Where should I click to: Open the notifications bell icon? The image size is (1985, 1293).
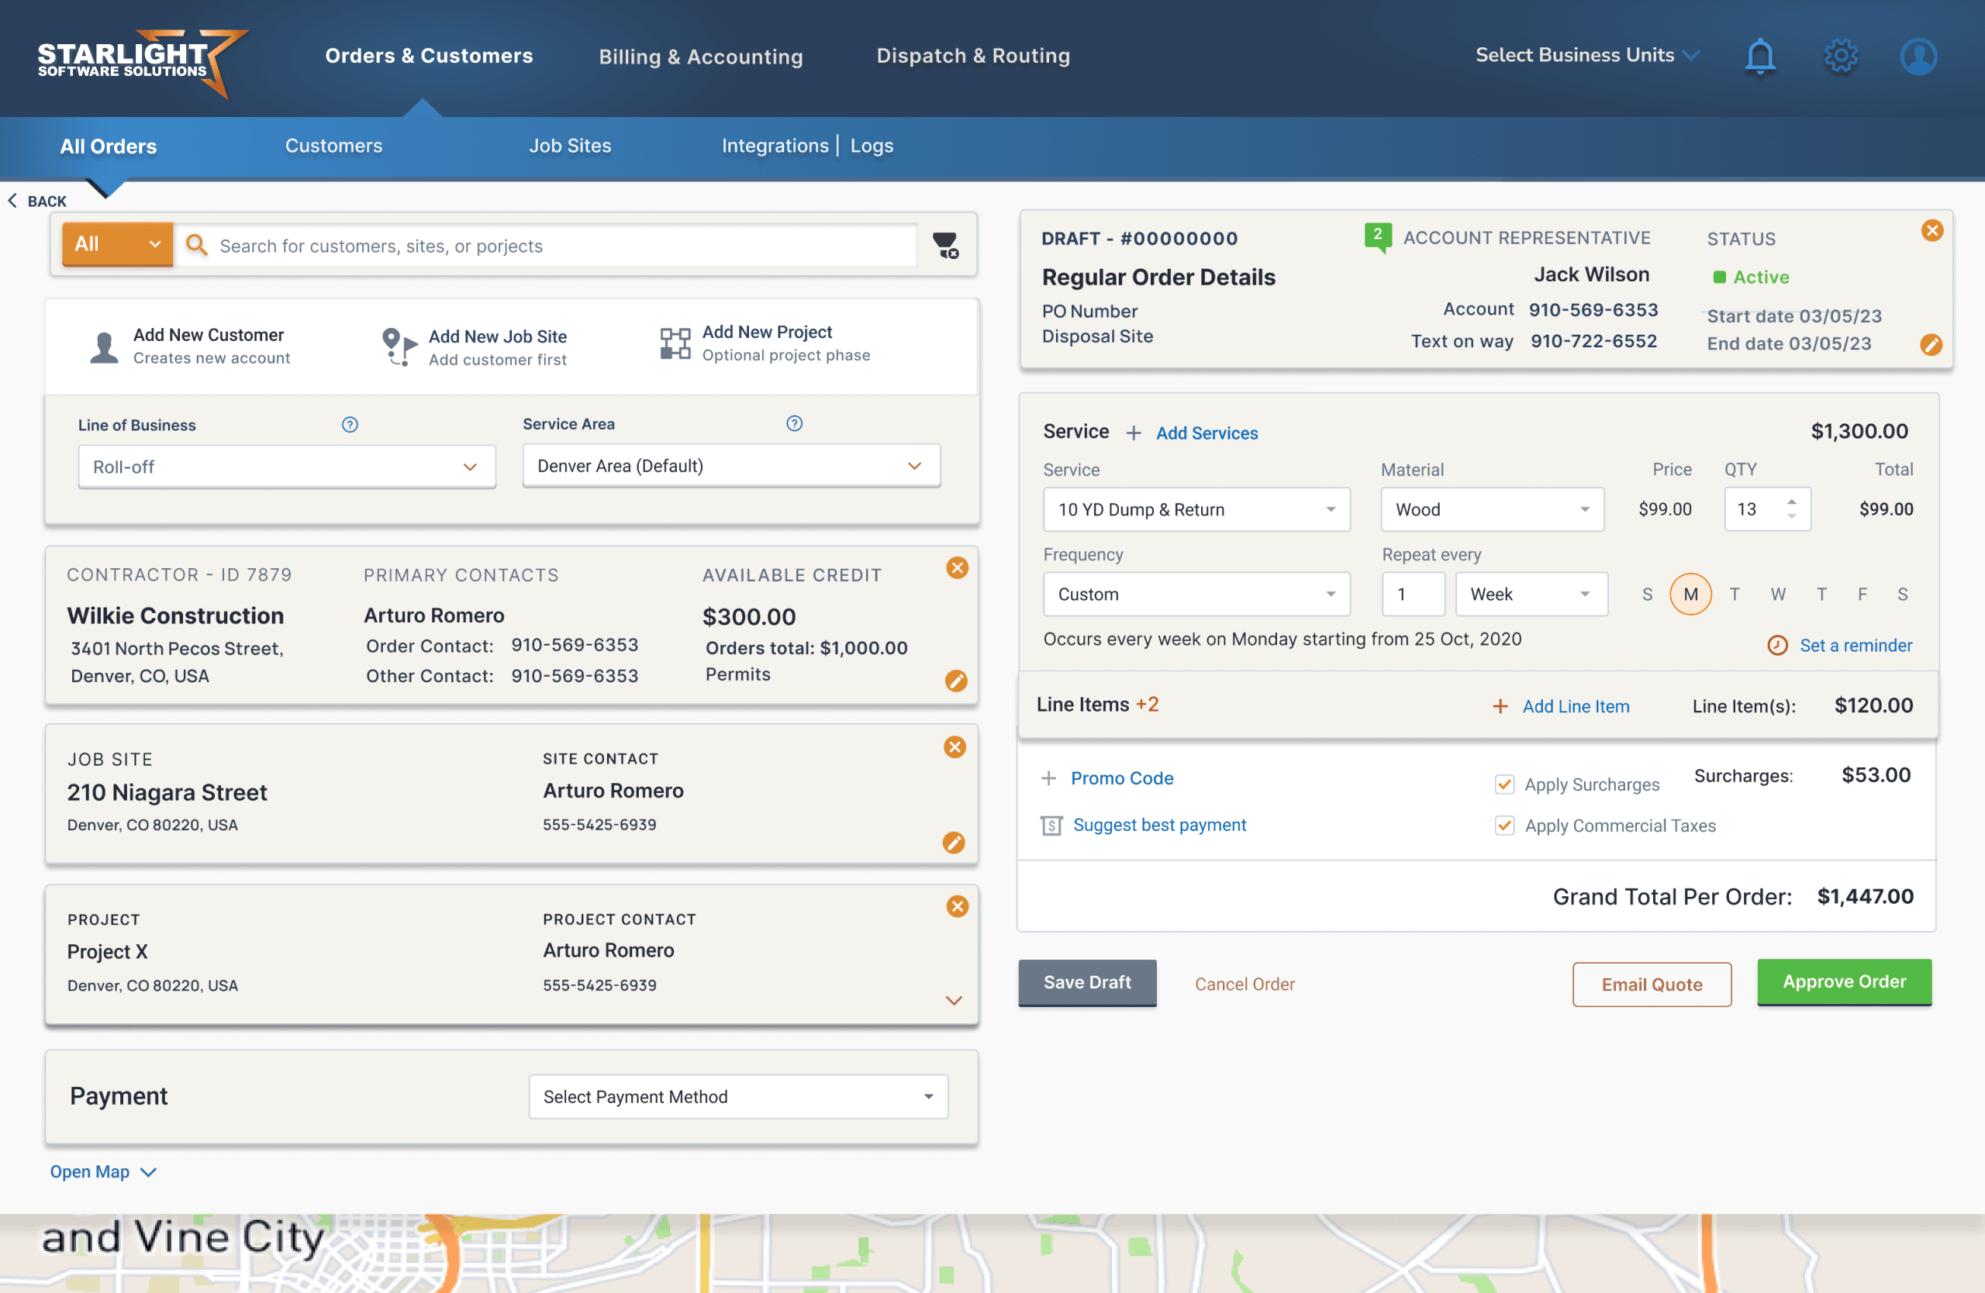point(1759,57)
